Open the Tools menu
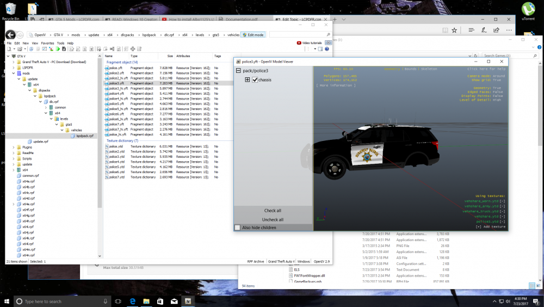Viewport: 544px width, 307px height. click(x=60, y=43)
